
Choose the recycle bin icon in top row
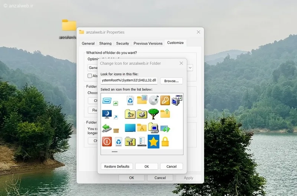coord(130,100)
